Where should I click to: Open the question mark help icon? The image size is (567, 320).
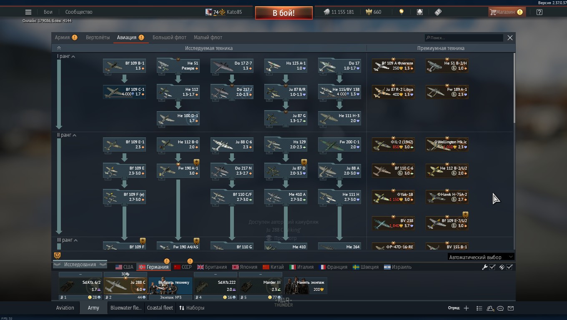pos(539,12)
